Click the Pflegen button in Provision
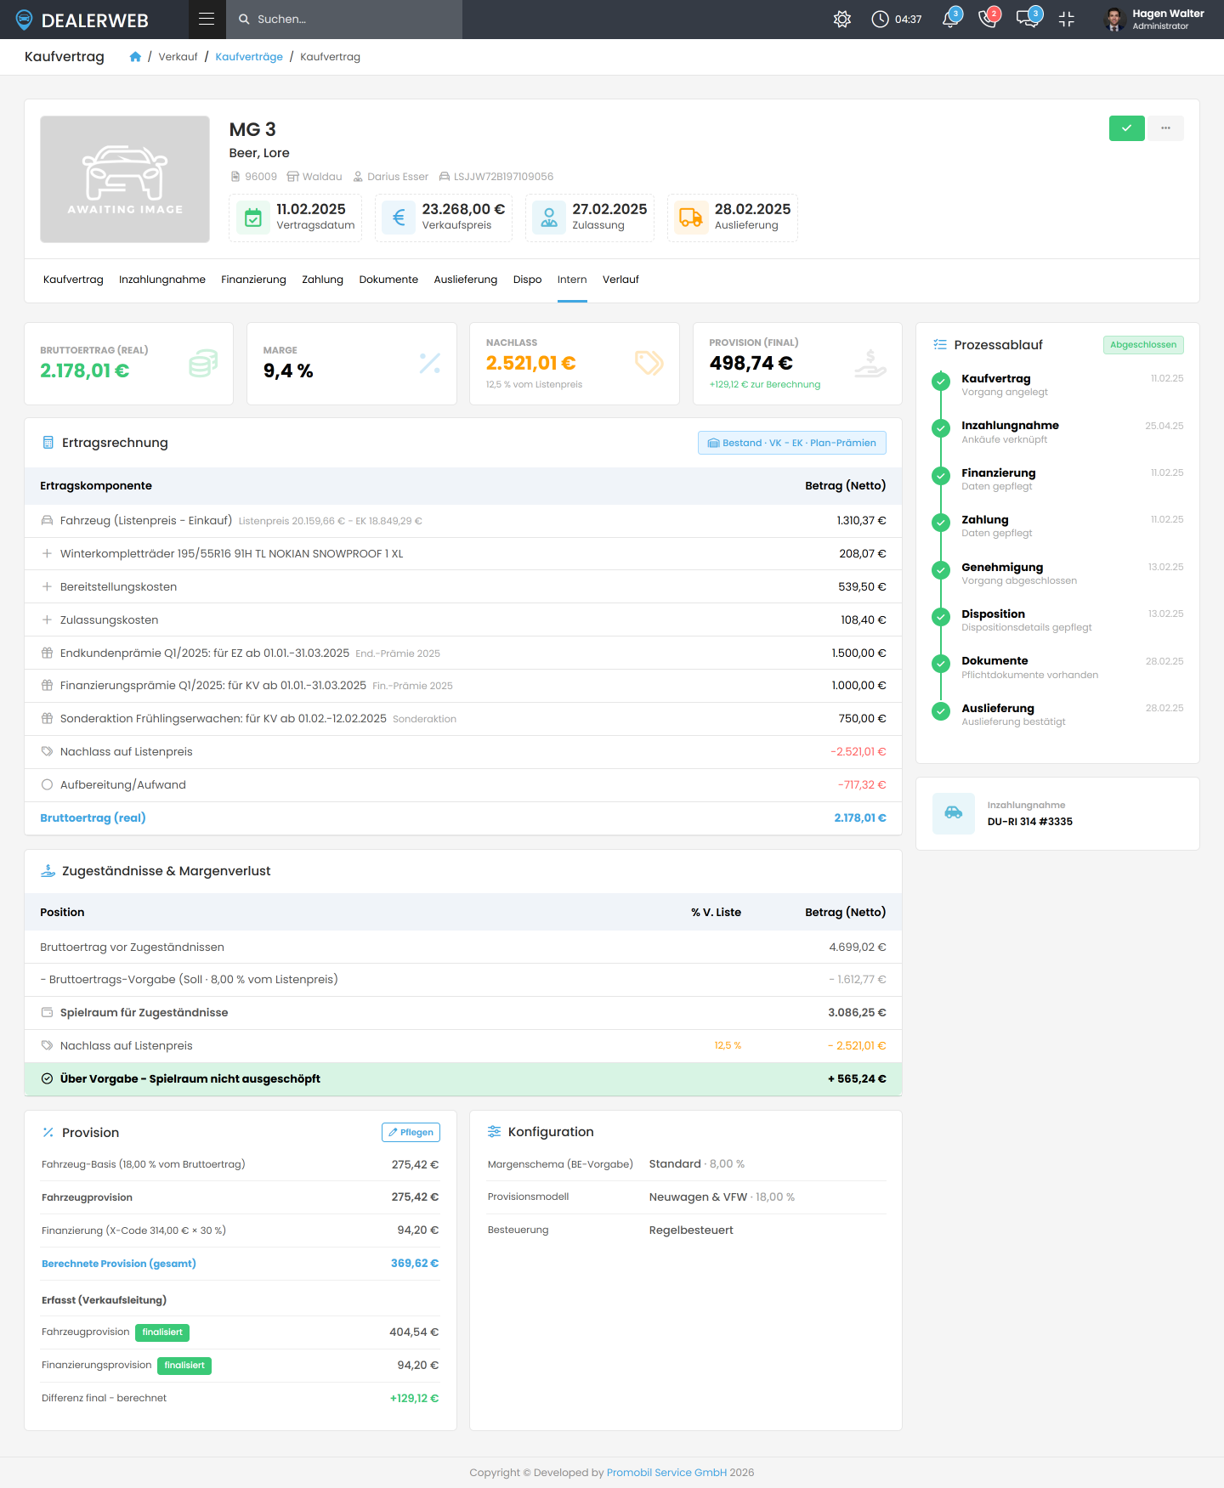 pos(411,1132)
